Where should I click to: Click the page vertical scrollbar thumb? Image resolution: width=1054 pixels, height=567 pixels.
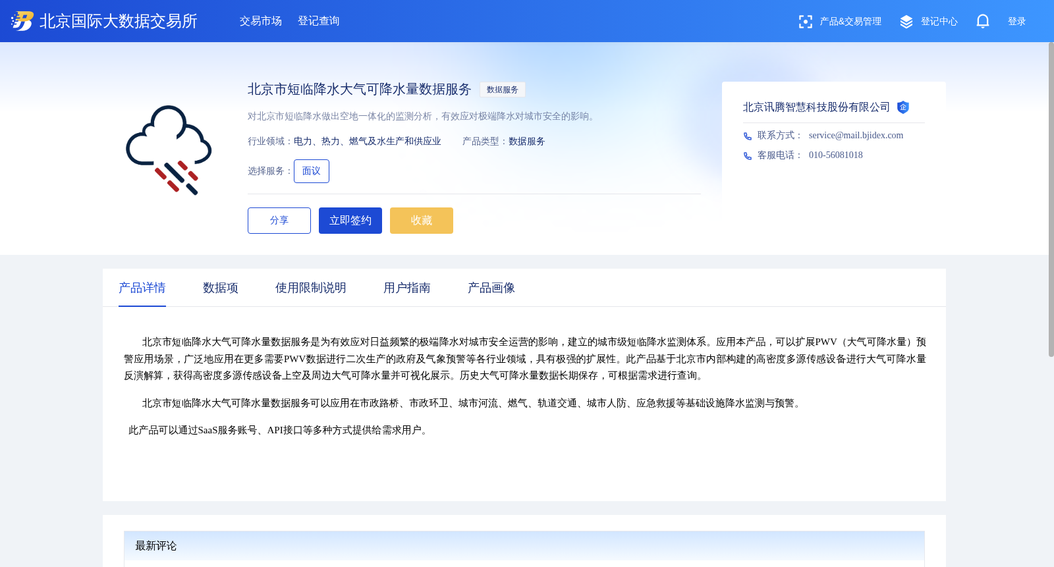tap(1051, 200)
